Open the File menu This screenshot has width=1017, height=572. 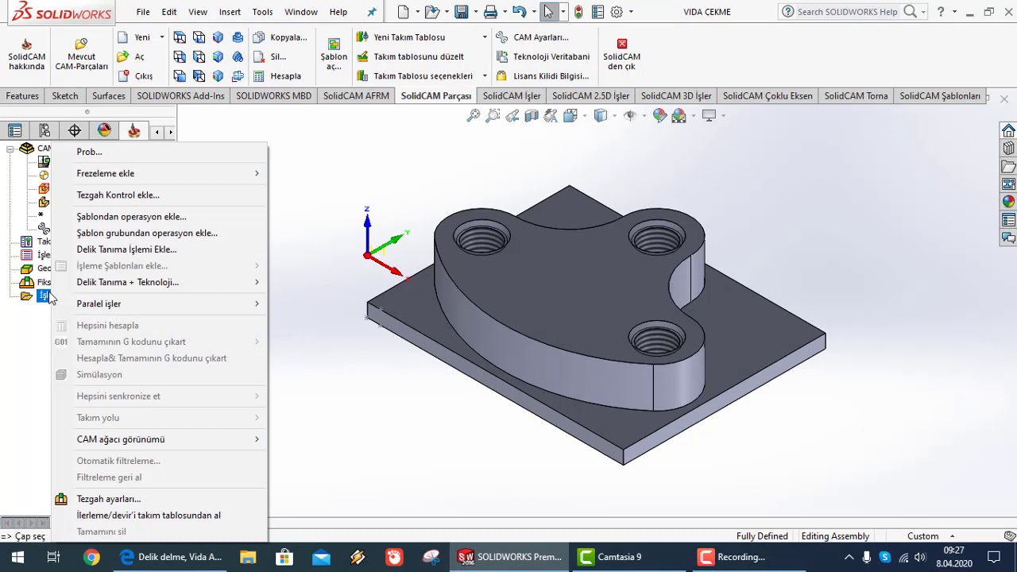pyautogui.click(x=143, y=12)
